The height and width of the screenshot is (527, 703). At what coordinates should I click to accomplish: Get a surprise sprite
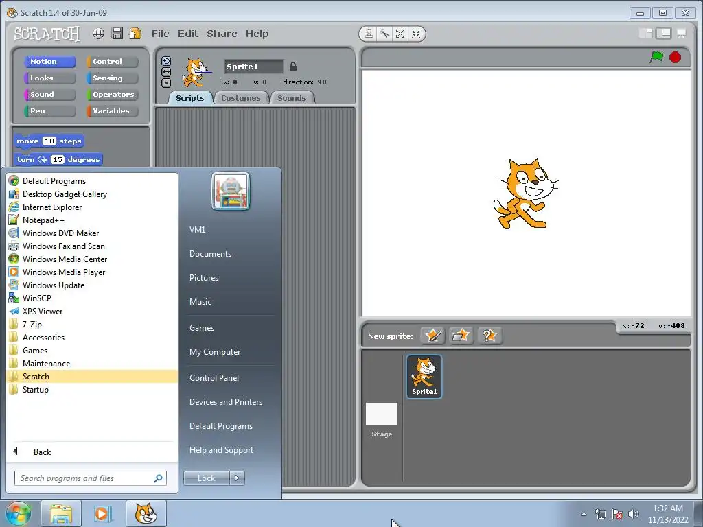489,335
